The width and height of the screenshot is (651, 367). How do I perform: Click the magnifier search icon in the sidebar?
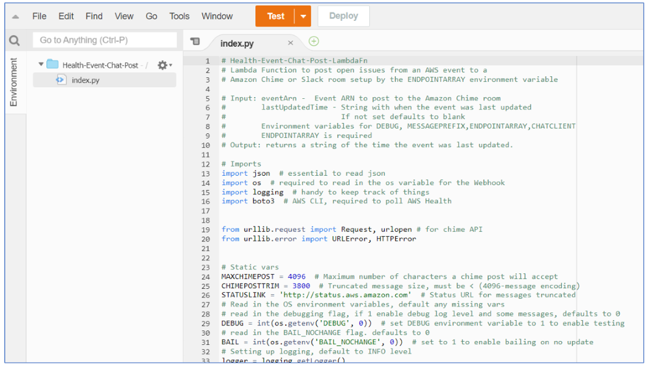click(14, 41)
